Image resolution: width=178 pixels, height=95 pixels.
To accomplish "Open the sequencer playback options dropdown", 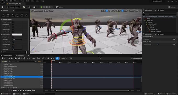I will [38, 58].
